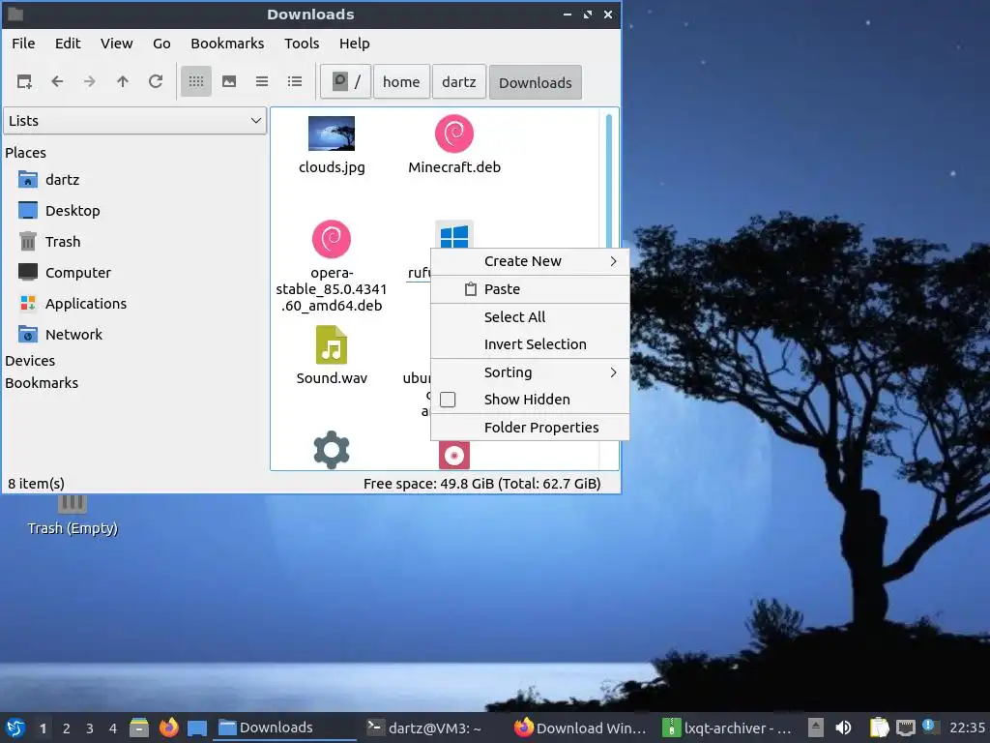Open the Lists side pane dropdown
The width and height of the screenshot is (990, 743).
click(x=135, y=121)
